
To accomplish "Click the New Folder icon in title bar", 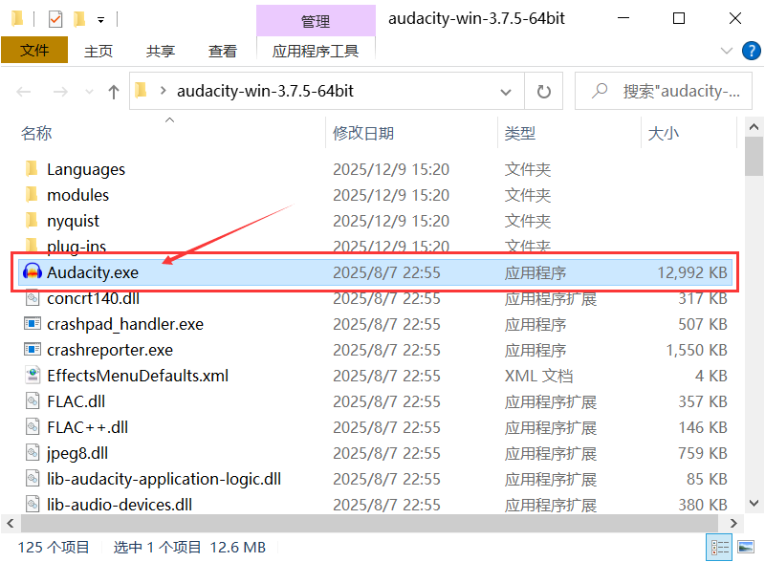I will (78, 18).
